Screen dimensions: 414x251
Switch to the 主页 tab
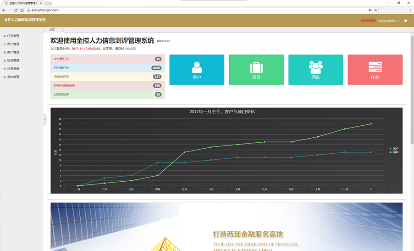coord(52,29)
